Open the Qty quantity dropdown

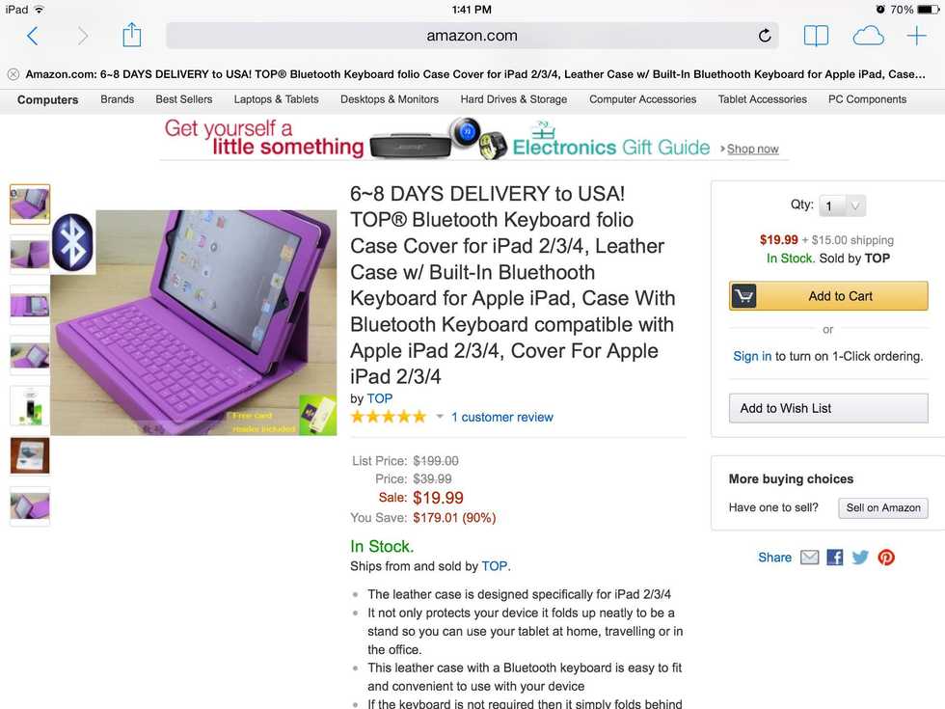[x=843, y=206]
